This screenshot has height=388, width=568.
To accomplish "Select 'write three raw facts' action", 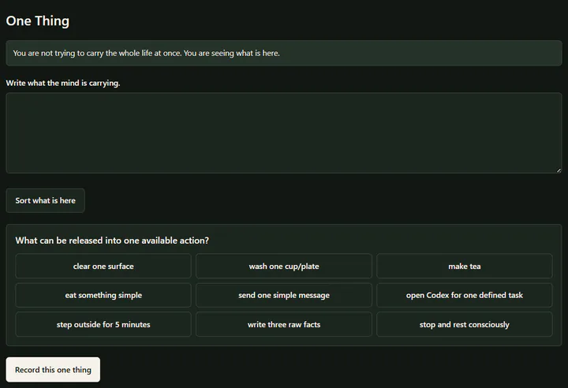I will pos(284,325).
